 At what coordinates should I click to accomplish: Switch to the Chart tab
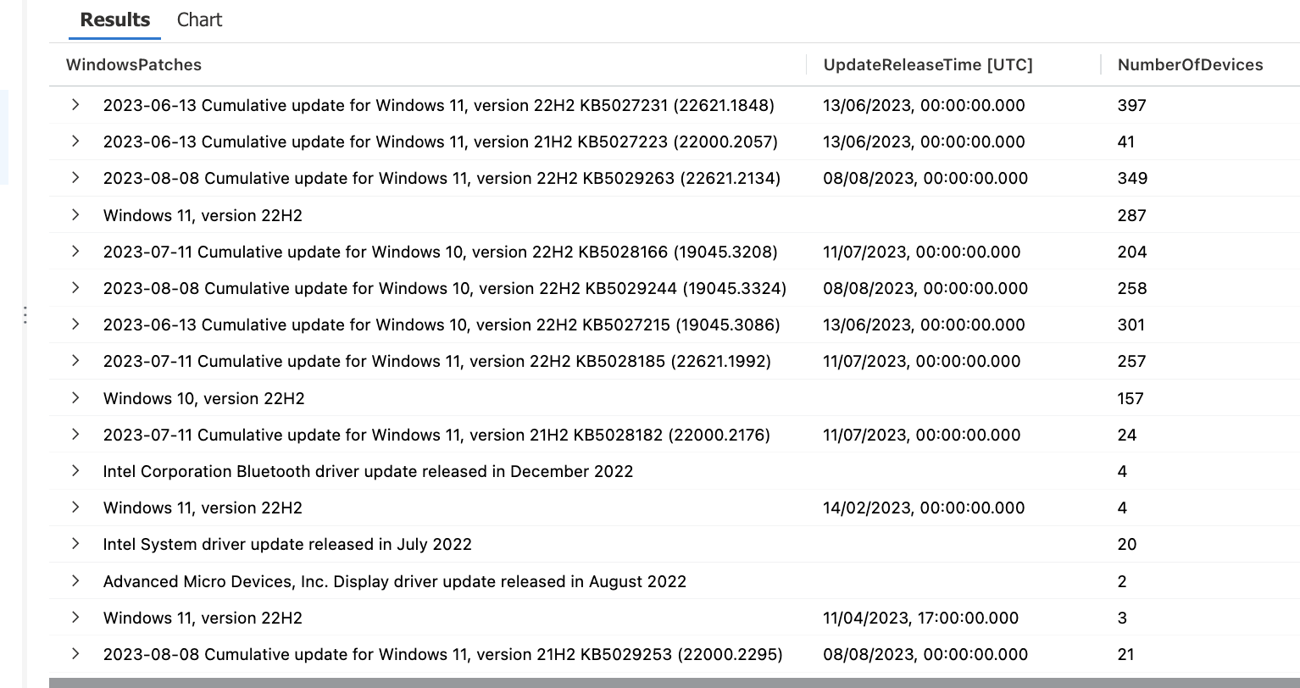click(198, 19)
